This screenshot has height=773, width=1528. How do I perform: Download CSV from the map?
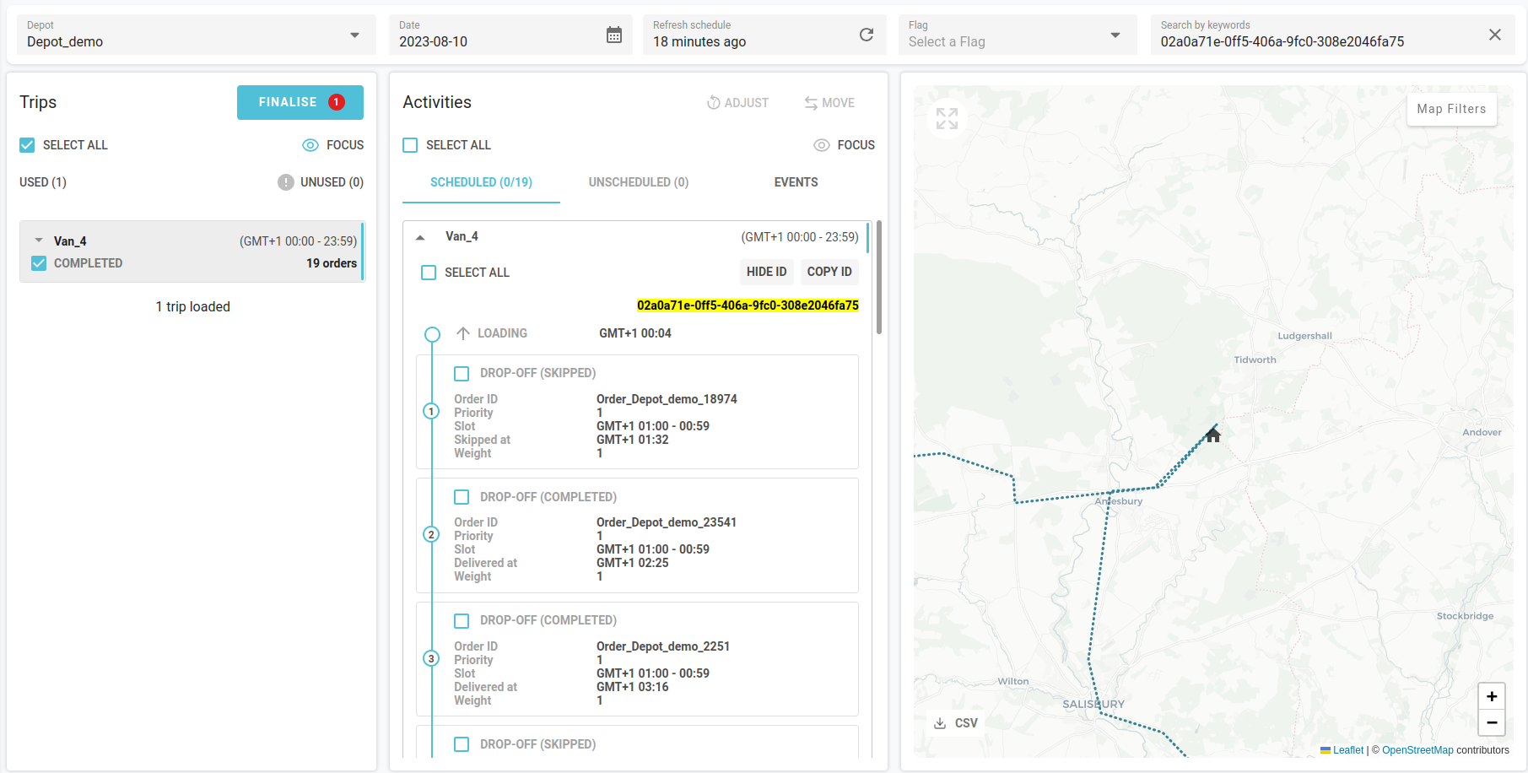click(x=956, y=723)
